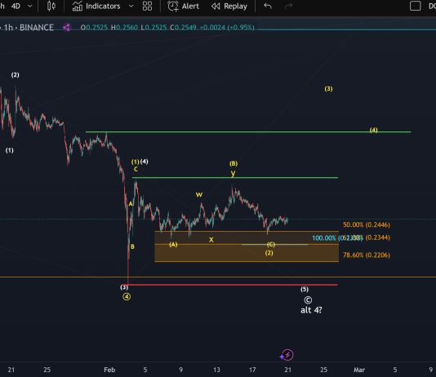The height and width of the screenshot is (377, 436).
Task: Select the yellow 'x' wave label
Action: tap(211, 239)
